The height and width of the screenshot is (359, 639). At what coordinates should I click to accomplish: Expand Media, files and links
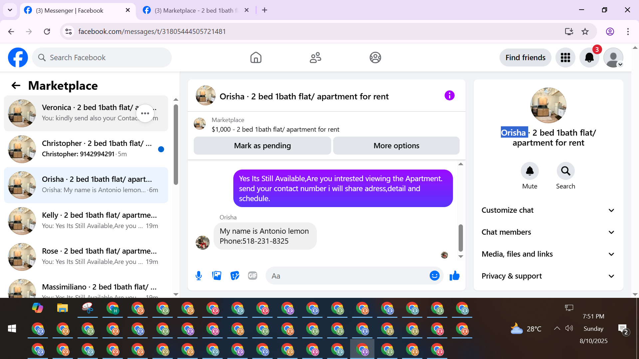(x=548, y=254)
